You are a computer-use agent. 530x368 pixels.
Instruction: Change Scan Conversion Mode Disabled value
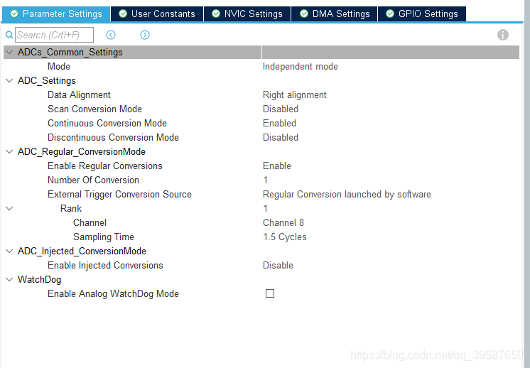[x=280, y=109]
